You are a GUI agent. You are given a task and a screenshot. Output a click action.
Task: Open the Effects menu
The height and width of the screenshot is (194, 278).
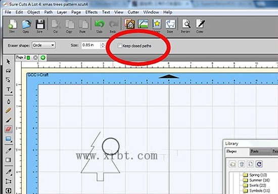tap(91, 12)
